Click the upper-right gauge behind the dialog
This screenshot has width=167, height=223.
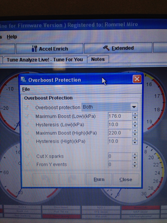pos(154,102)
